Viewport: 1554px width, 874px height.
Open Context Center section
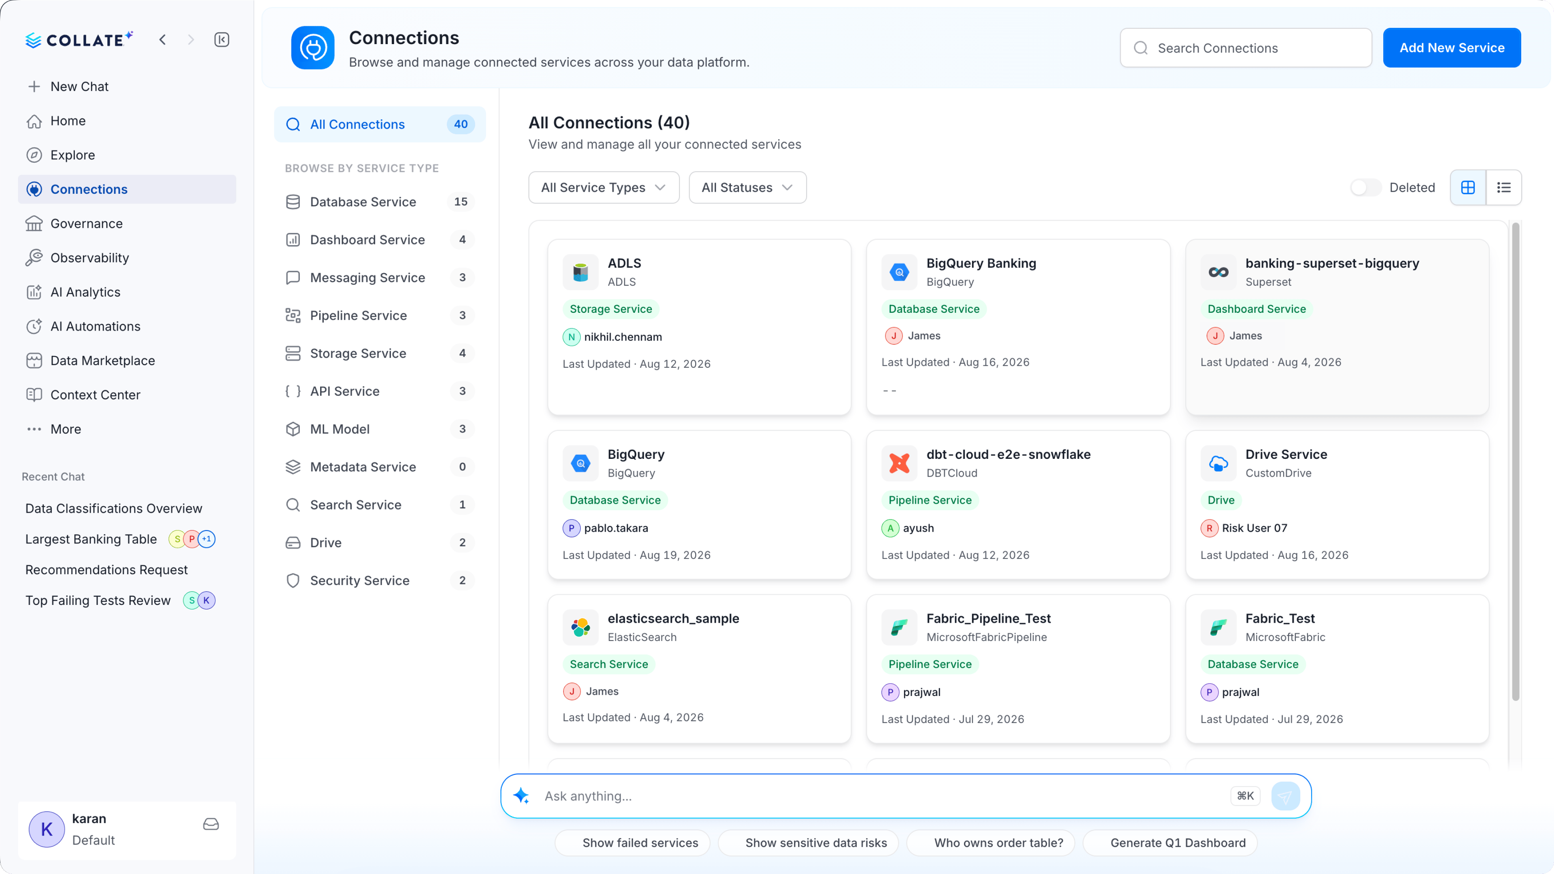click(x=127, y=395)
